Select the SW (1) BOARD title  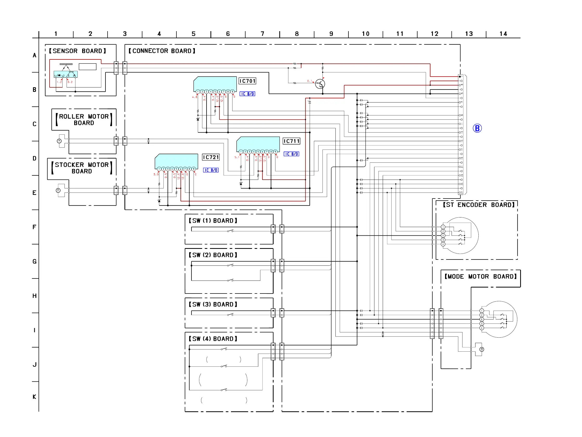[213, 221]
